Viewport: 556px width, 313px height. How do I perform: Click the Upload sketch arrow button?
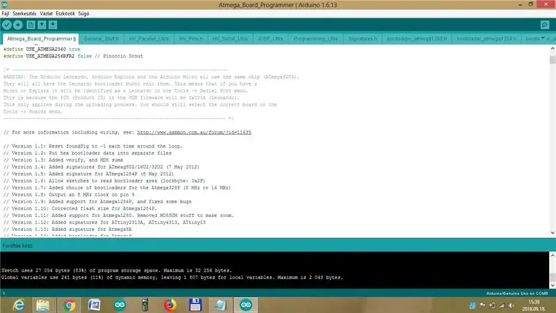coord(18,25)
